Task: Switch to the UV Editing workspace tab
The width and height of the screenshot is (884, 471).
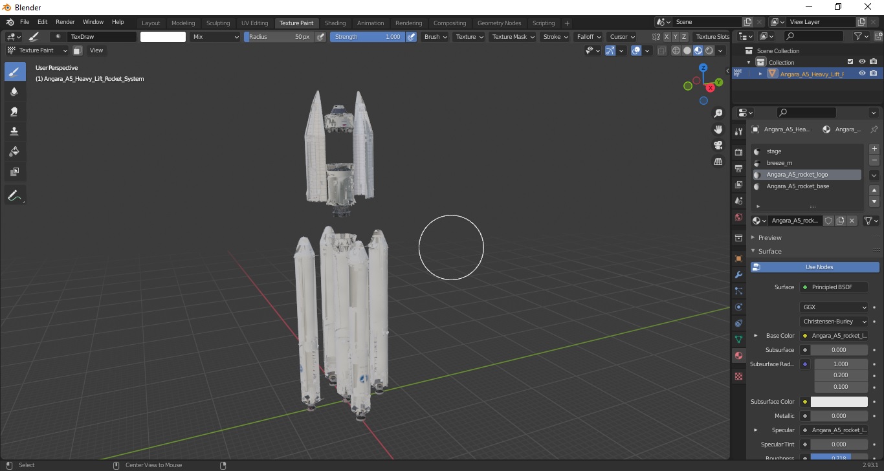Action: click(254, 23)
